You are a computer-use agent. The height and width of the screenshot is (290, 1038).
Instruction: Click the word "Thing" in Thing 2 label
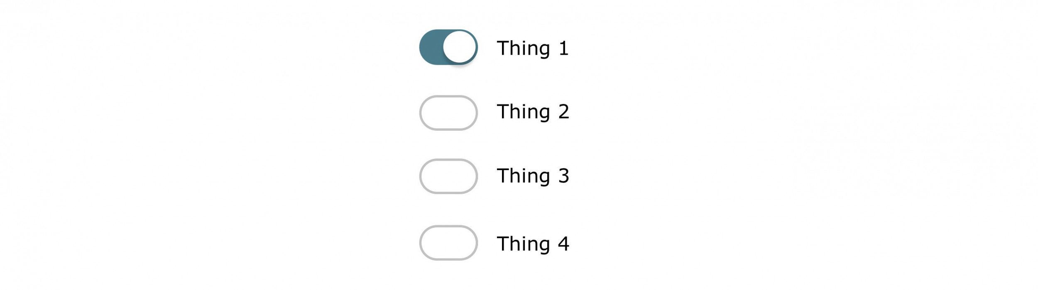[x=523, y=112]
